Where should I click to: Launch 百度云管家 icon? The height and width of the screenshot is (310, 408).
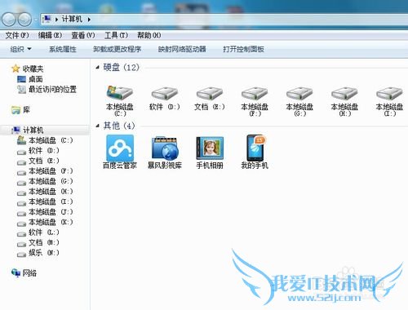120,148
